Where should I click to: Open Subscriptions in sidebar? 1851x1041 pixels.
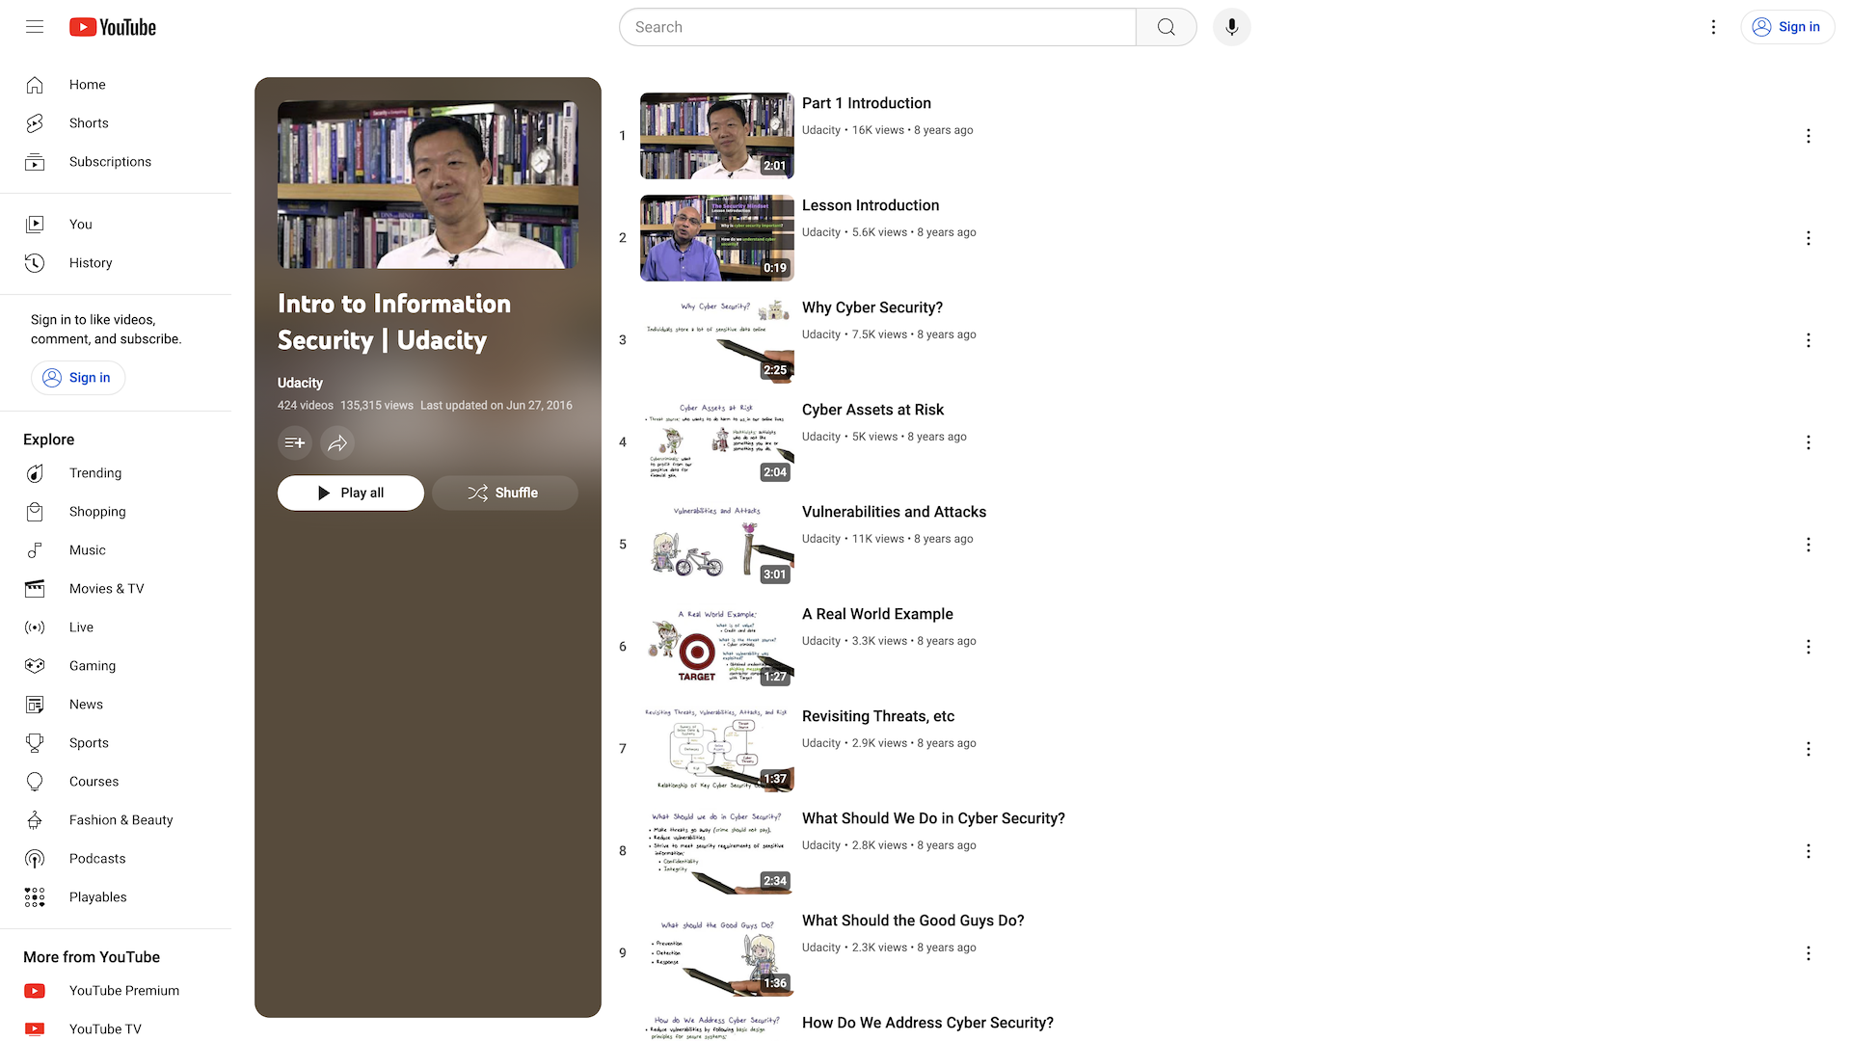(x=116, y=162)
